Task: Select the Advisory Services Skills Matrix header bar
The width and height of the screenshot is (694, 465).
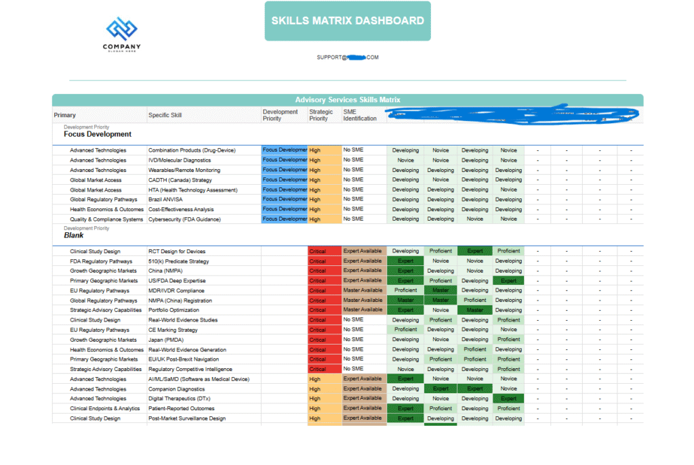Action: 347,99
